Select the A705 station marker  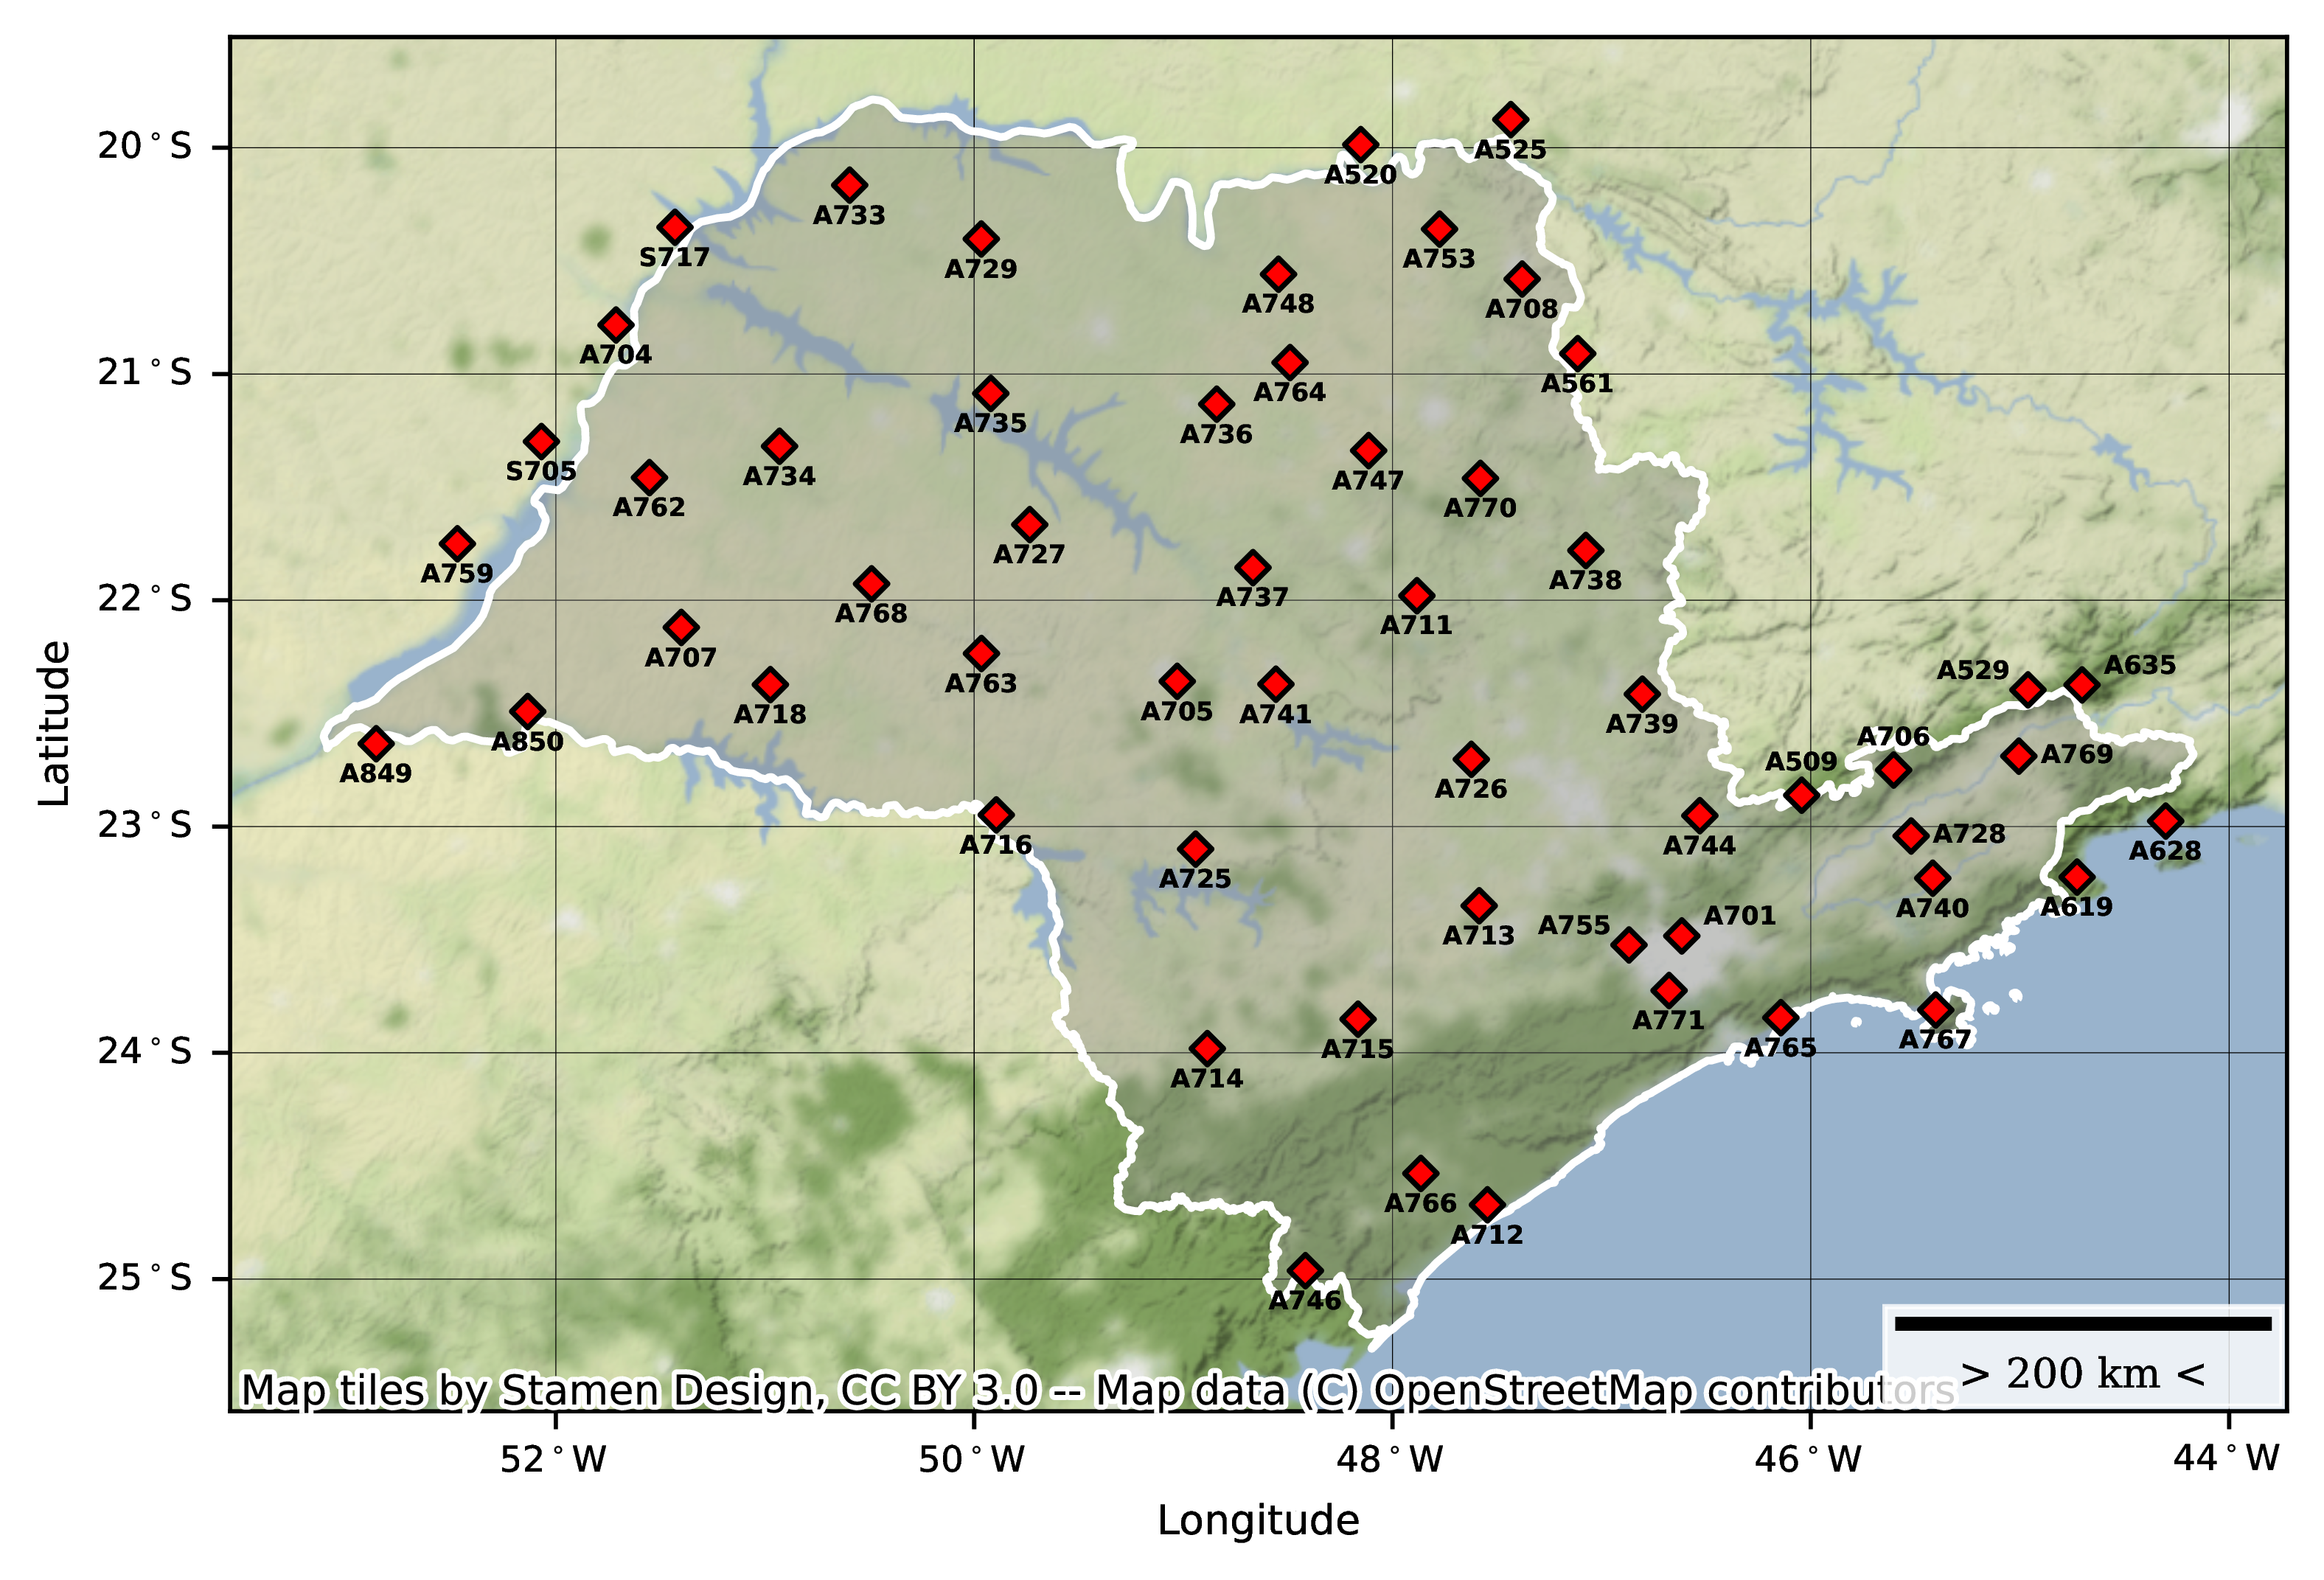pos(1177,682)
